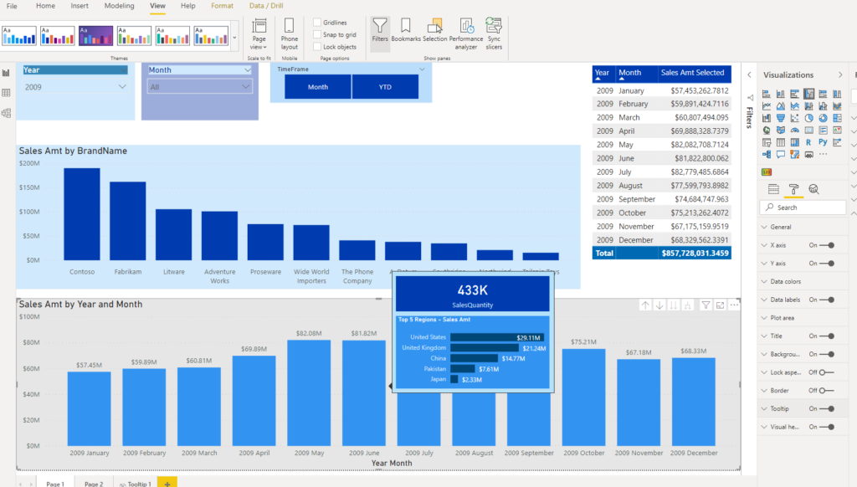Open the Modeling ribbon tab
Image resolution: width=857 pixels, height=487 pixels.
119,6
